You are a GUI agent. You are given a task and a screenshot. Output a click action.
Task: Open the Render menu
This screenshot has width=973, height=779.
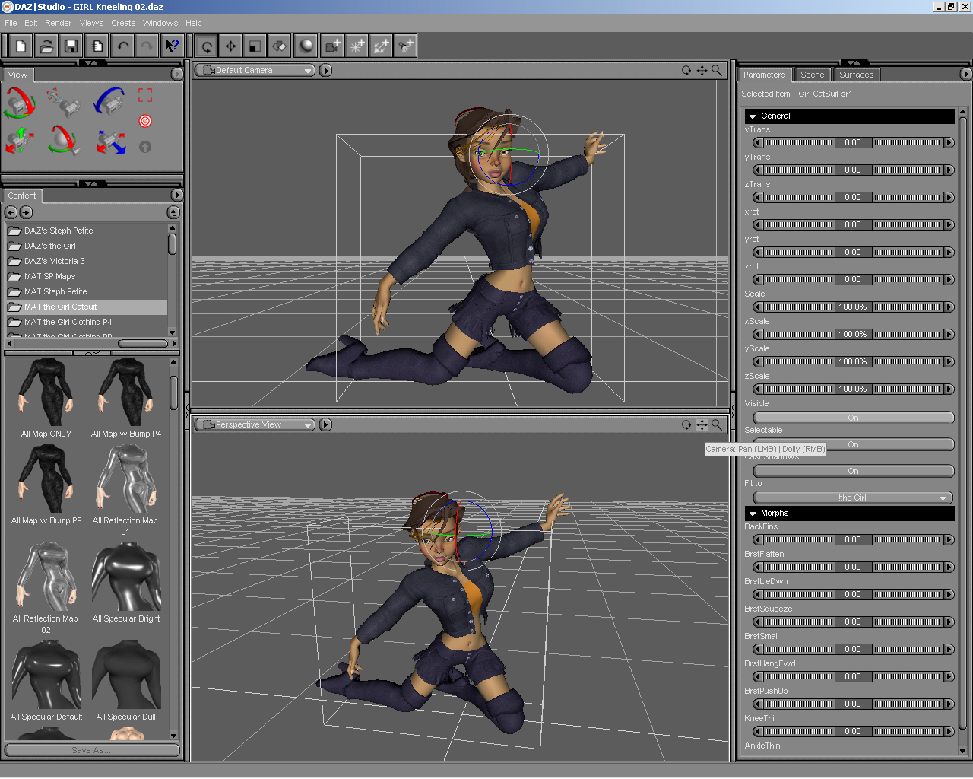tap(58, 23)
